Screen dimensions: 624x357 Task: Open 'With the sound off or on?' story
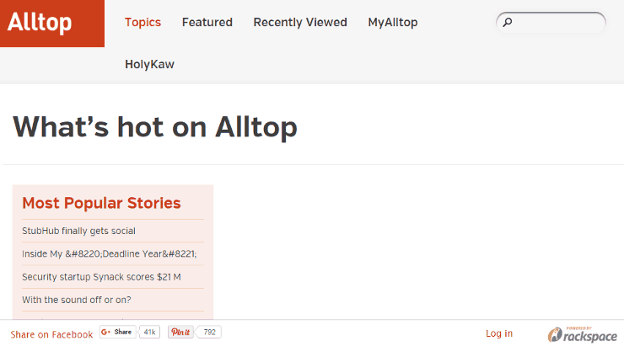click(77, 300)
